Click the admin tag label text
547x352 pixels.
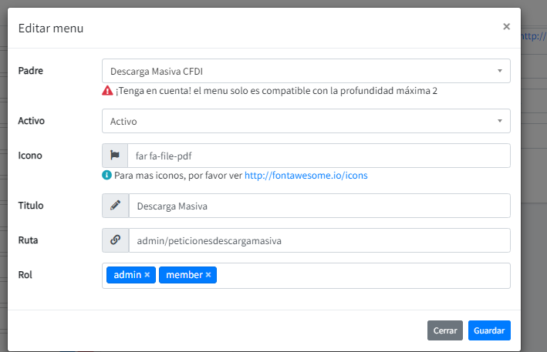(127, 275)
